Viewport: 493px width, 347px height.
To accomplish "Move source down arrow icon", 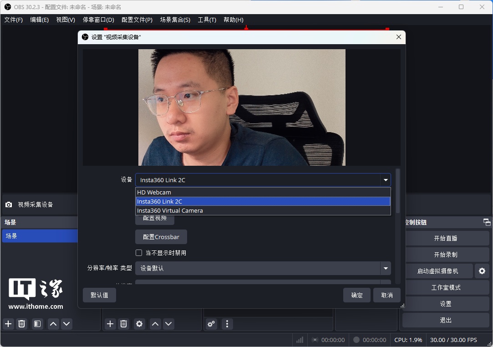I will (x=168, y=324).
